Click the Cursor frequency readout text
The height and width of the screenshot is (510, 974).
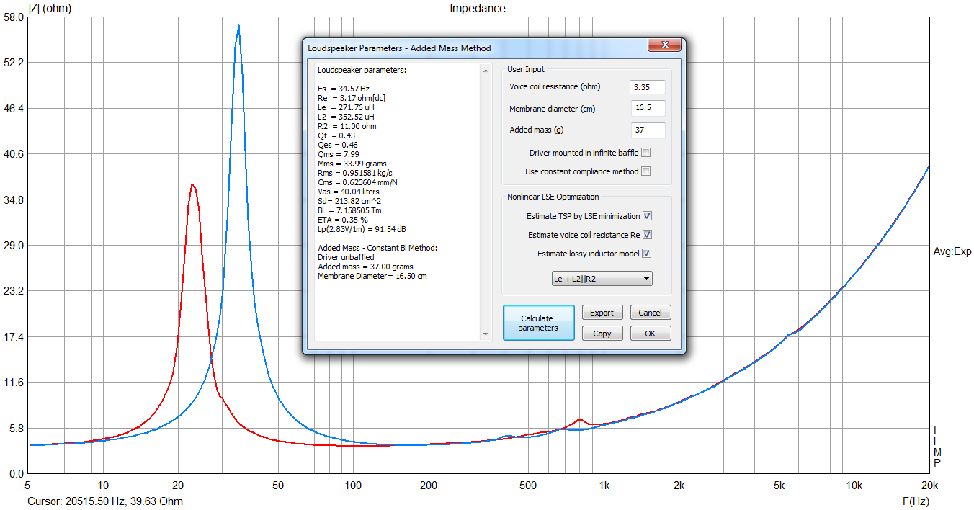(x=105, y=501)
